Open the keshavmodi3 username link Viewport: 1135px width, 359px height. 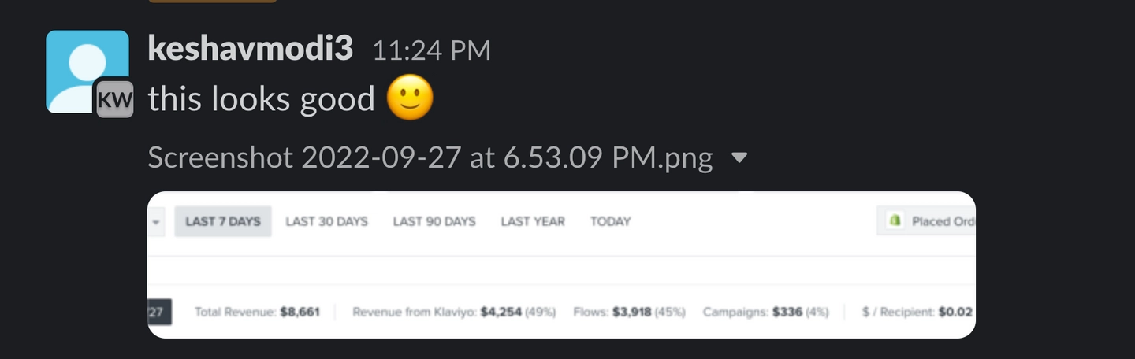251,50
